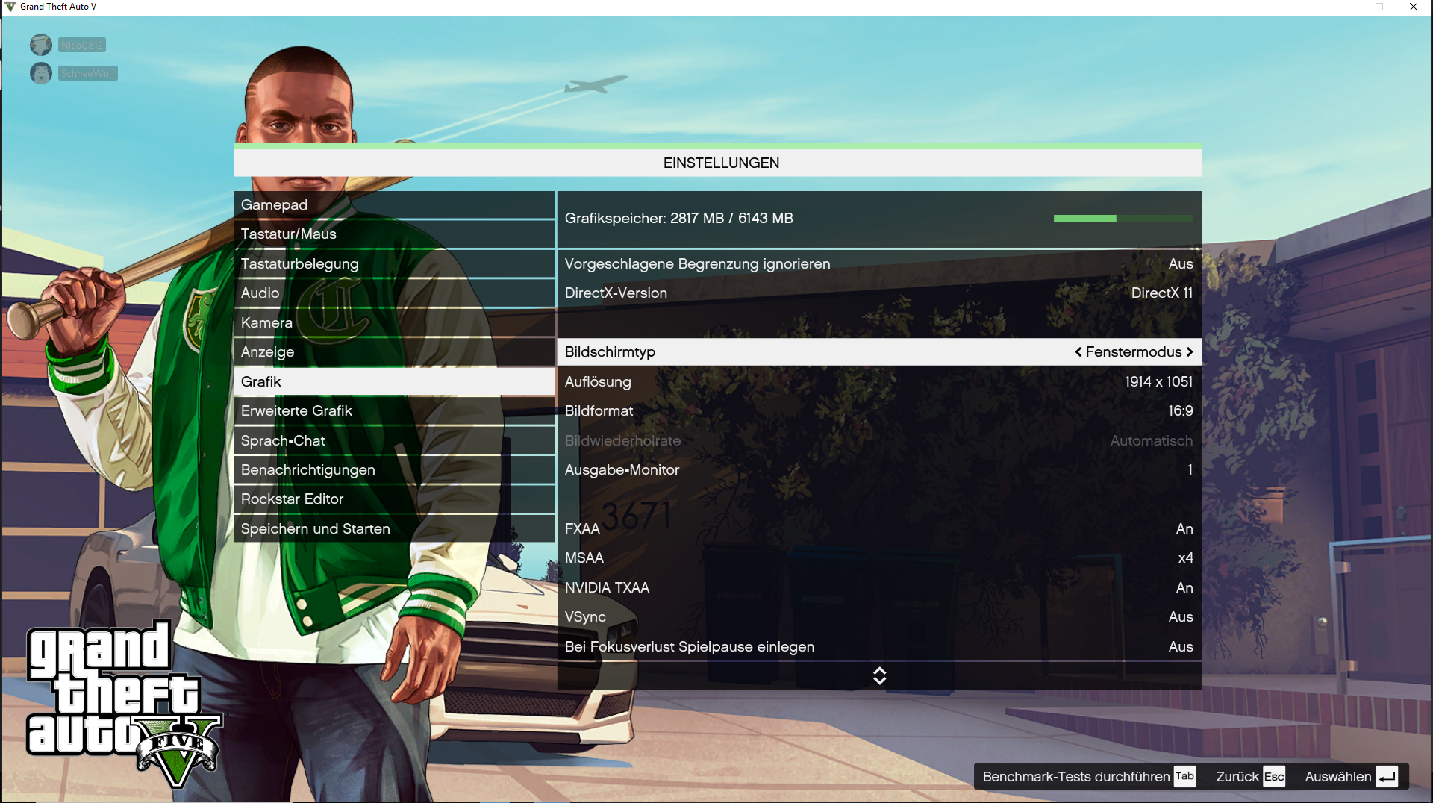The width and height of the screenshot is (1433, 803).
Task: Toggle Vorgeschlagene Begrenzung ignorieren setting
Action: (x=879, y=263)
